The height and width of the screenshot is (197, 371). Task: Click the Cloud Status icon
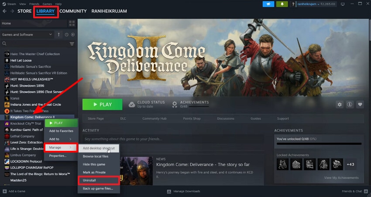(x=132, y=105)
